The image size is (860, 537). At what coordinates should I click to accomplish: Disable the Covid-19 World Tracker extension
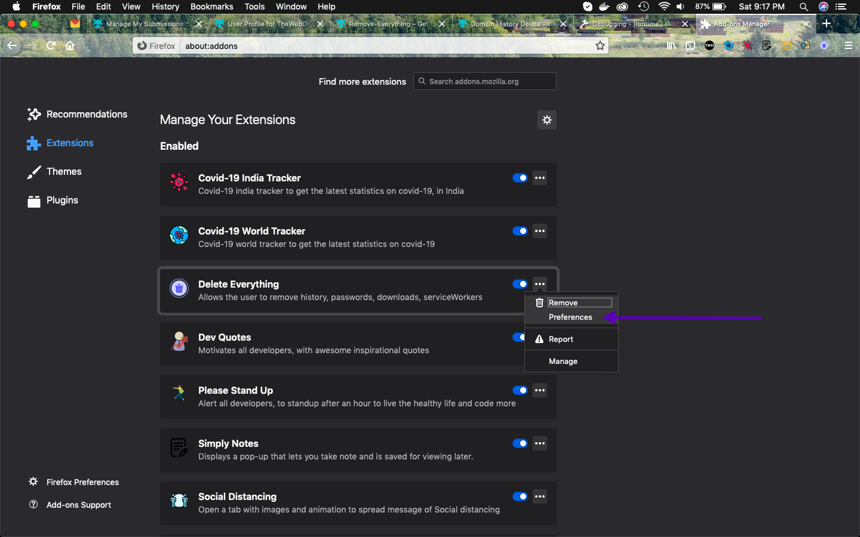pos(520,231)
